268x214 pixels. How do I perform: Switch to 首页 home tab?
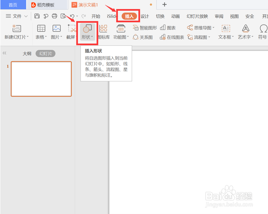coord(13,5)
